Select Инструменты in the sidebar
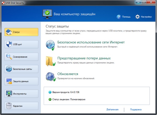Image resolution: width=157 pixels, height=115 pixels. pos(21,94)
